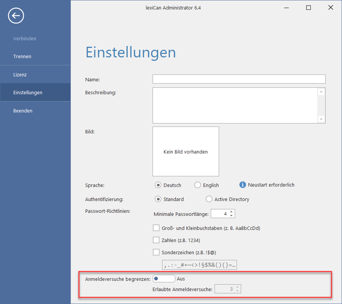
Task: Tick the Zahlen password requirement checkbox
Action: point(156,240)
